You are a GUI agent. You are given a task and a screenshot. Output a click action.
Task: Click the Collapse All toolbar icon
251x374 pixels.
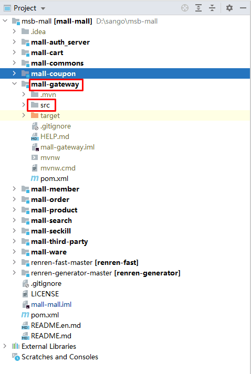[x=212, y=8]
